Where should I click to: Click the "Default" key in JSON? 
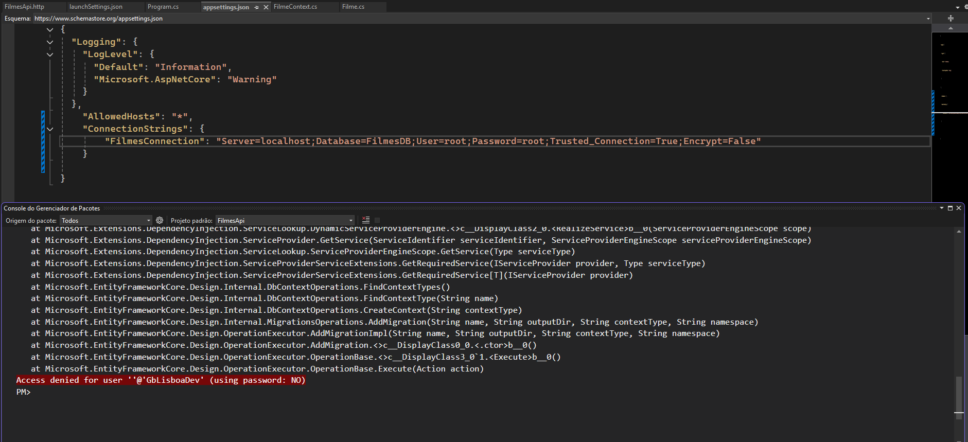(x=118, y=67)
